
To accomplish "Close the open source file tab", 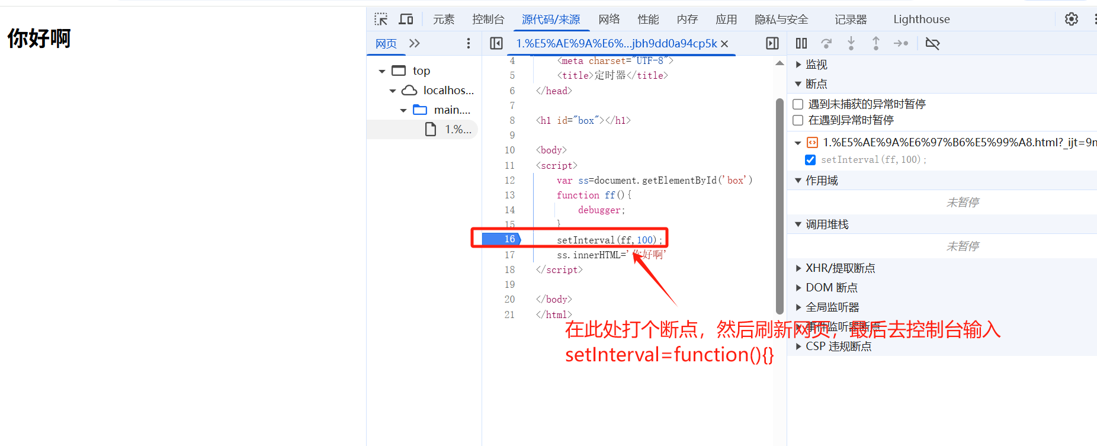I will click(x=724, y=43).
